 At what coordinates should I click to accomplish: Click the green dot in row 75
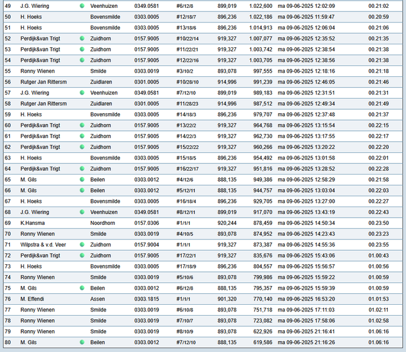pos(82,288)
